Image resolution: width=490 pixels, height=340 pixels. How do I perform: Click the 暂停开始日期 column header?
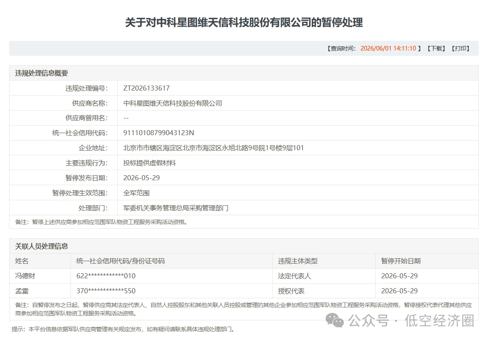(x=401, y=261)
